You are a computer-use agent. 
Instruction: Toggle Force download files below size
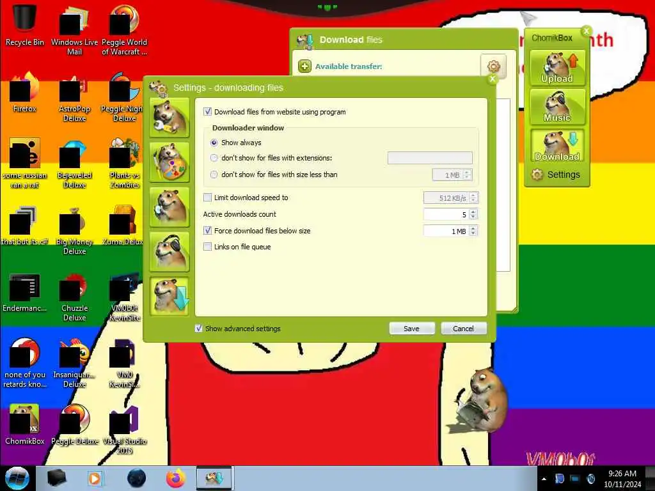pos(208,230)
